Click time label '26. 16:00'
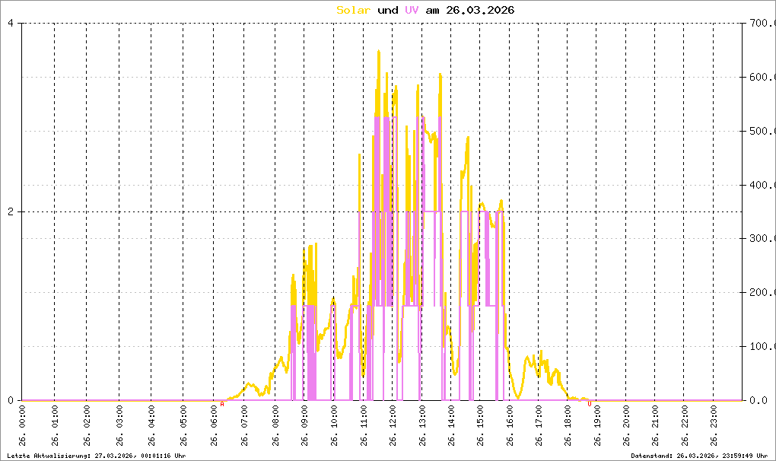This screenshot has width=776, height=461. click(x=509, y=426)
